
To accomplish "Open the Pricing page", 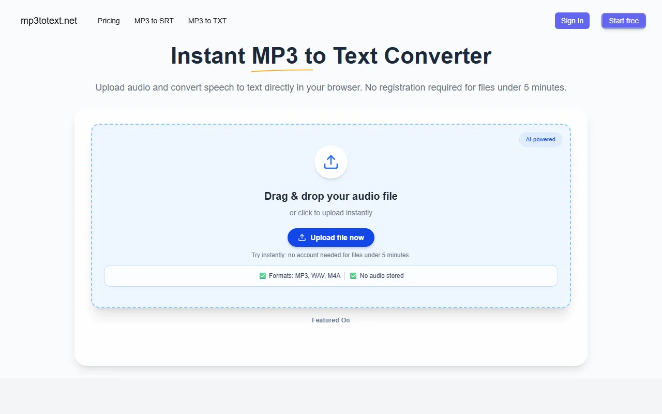I will tap(109, 21).
